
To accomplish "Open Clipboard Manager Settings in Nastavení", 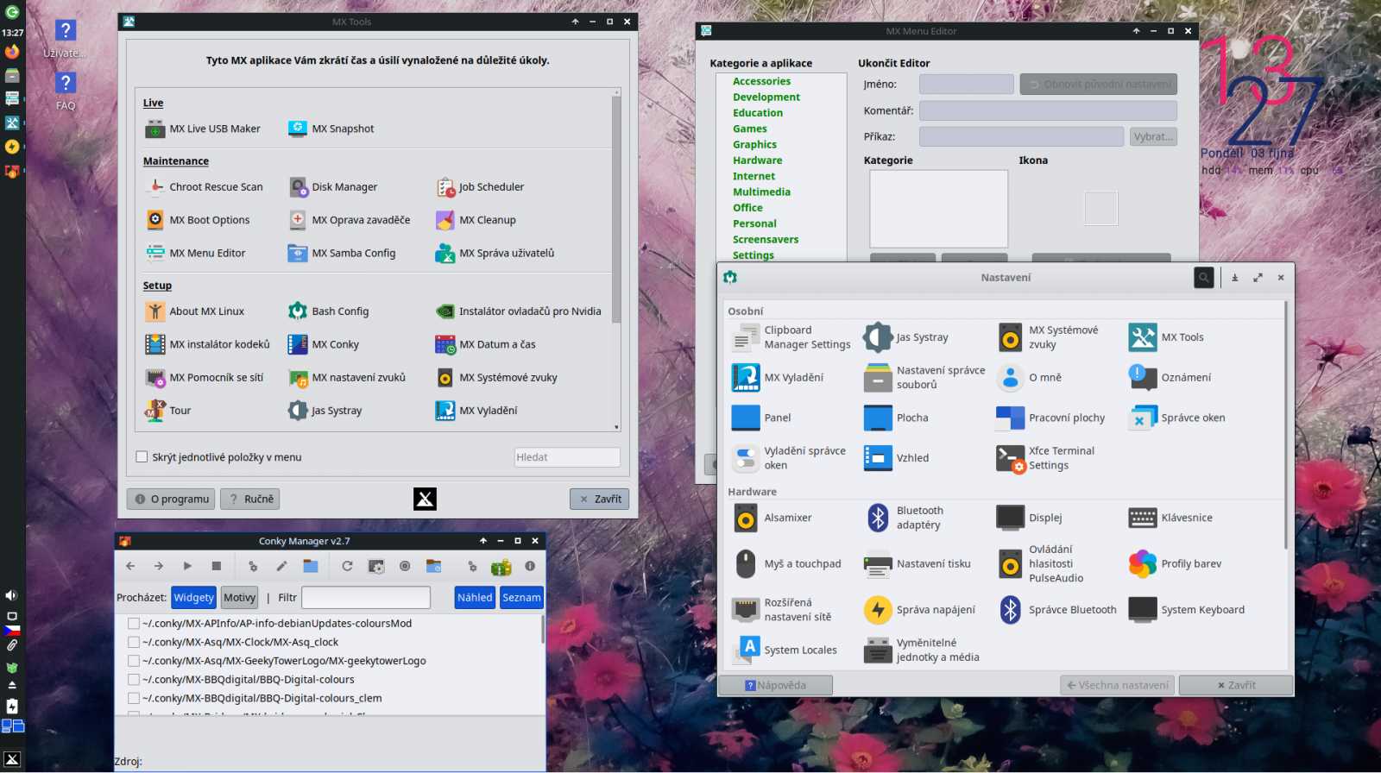I will click(791, 337).
